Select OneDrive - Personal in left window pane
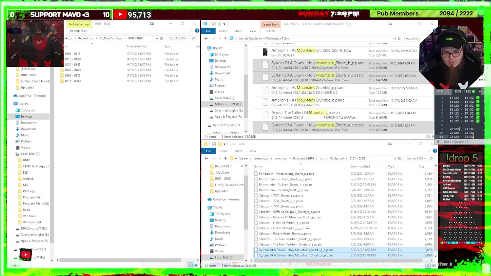 [32, 96]
